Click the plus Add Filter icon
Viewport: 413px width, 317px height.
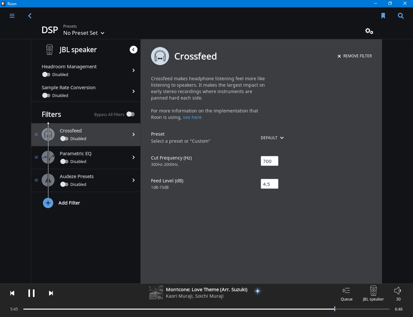coord(48,203)
